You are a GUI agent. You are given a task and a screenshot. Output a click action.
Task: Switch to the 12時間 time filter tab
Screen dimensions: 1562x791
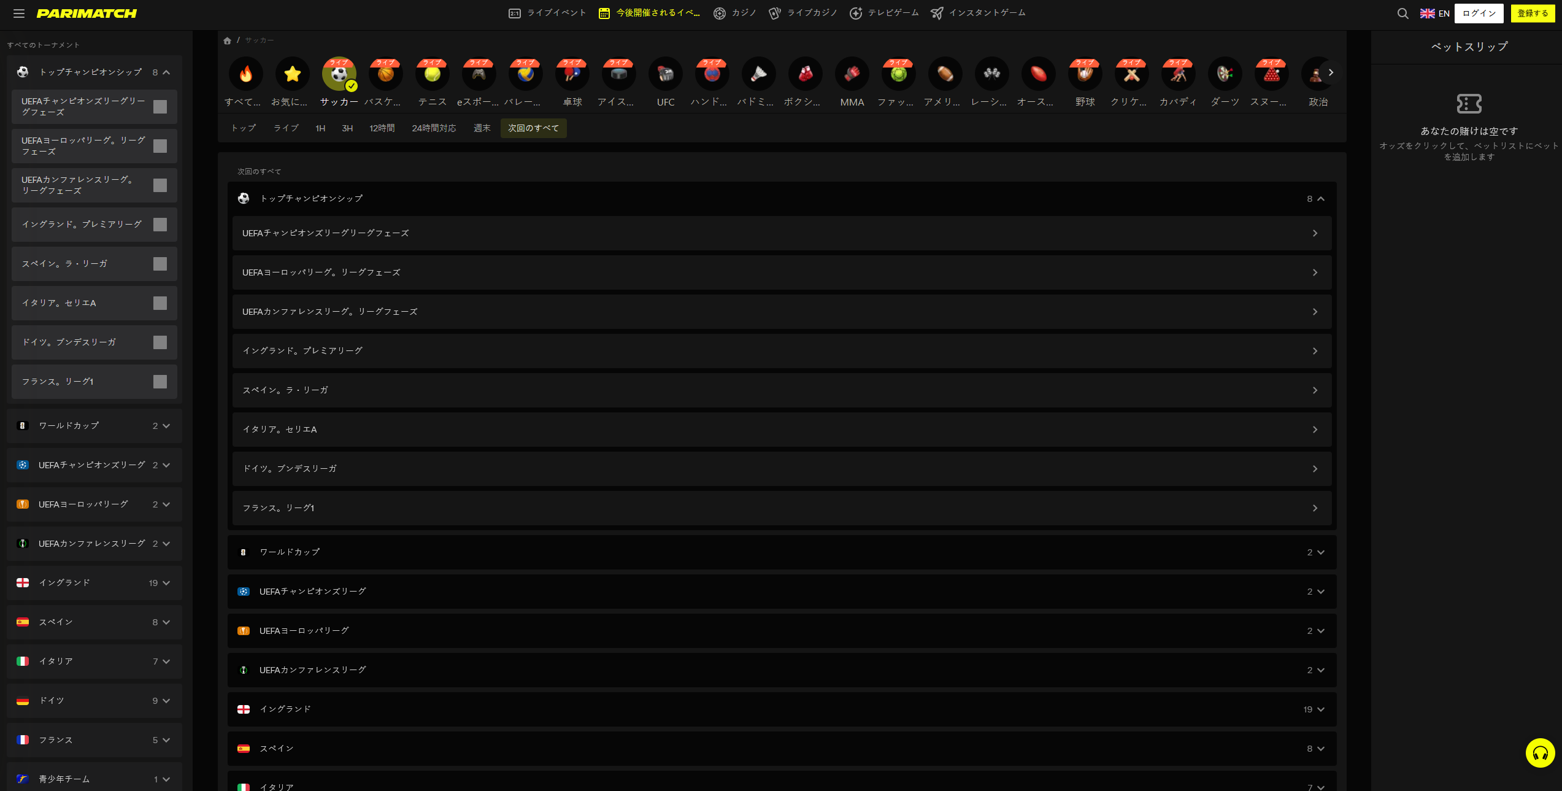[x=382, y=128]
